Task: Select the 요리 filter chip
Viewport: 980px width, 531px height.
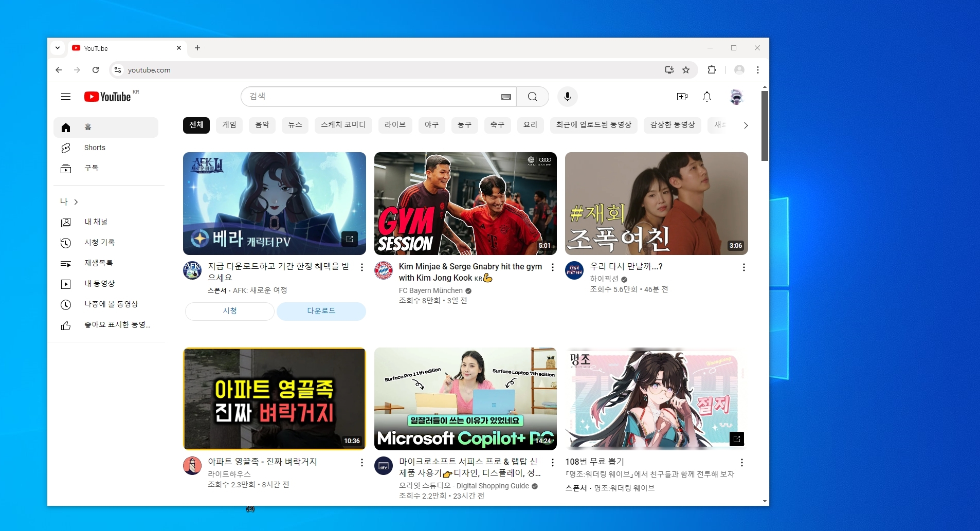Action: click(531, 125)
